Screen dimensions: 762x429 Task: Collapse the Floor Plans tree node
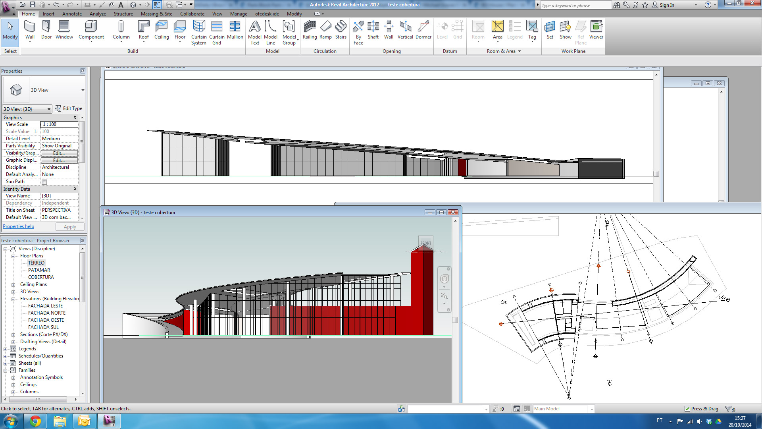point(13,256)
